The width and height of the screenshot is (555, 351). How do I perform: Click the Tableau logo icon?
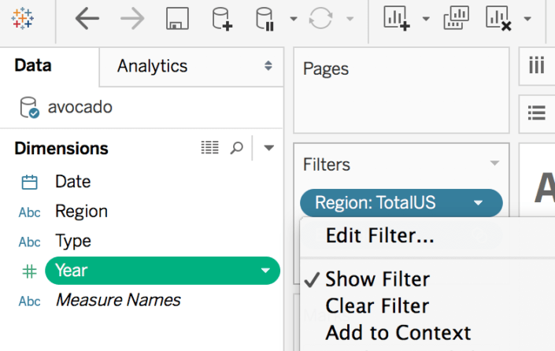pyautogui.click(x=23, y=19)
